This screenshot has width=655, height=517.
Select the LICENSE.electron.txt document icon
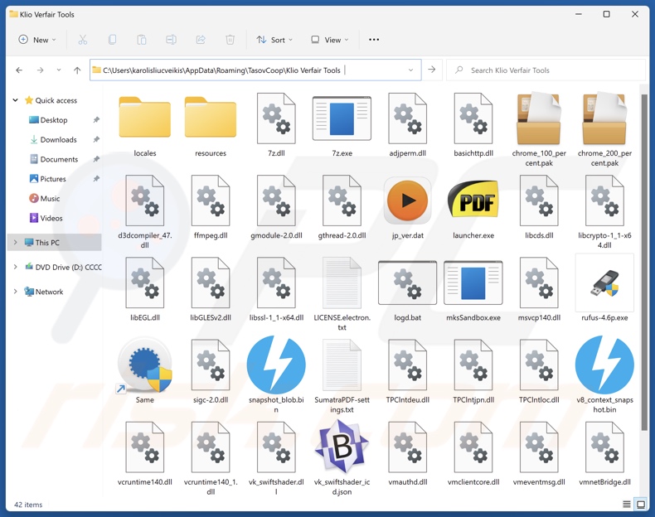tap(342, 283)
